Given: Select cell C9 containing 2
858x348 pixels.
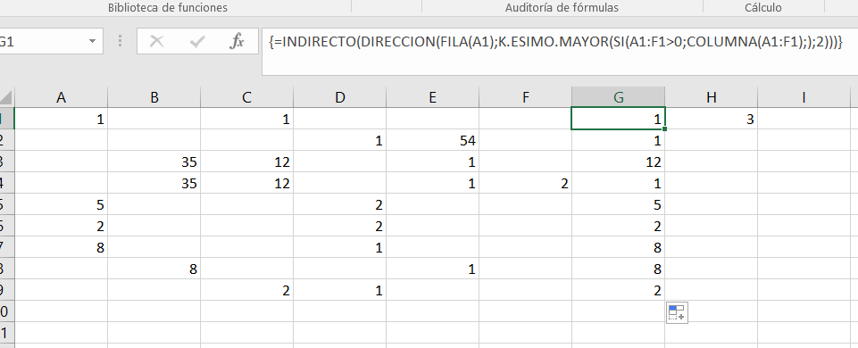Looking at the screenshot, I should [246, 290].
